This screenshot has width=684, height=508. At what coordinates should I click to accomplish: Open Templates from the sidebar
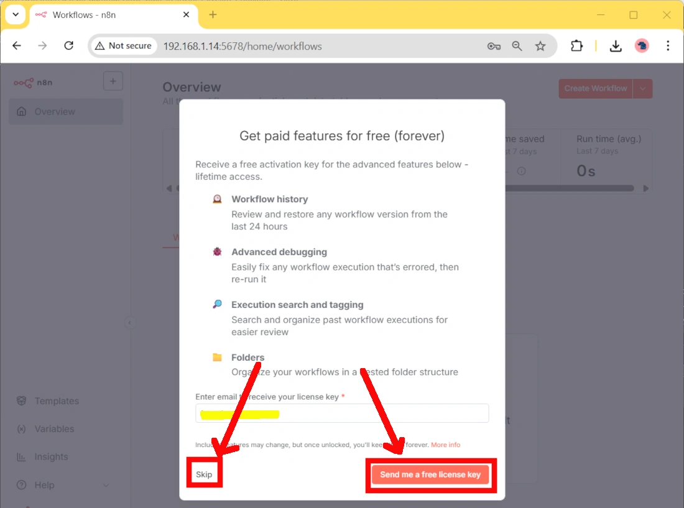(x=56, y=401)
